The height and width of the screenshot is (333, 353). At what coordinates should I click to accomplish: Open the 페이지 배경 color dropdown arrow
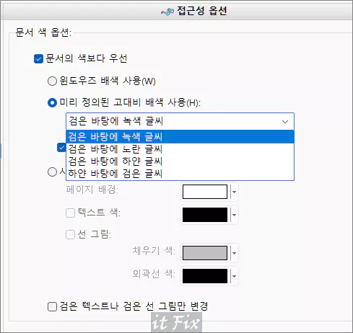[234, 192]
